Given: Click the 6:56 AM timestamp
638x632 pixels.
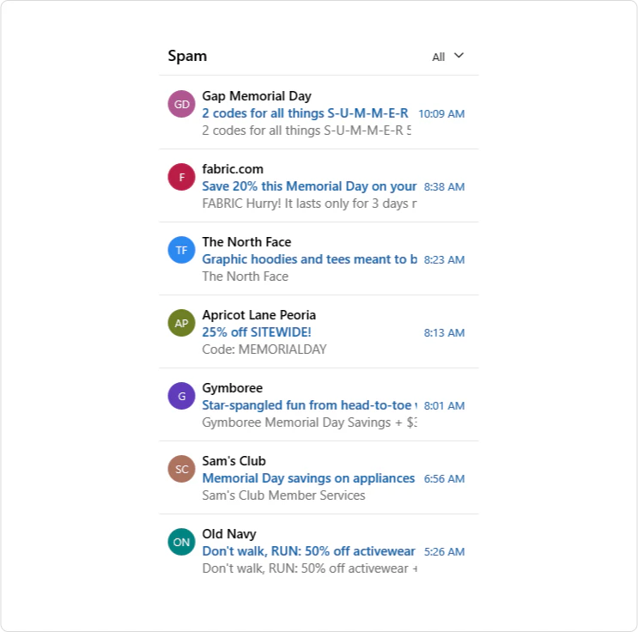Looking at the screenshot, I should [x=444, y=478].
